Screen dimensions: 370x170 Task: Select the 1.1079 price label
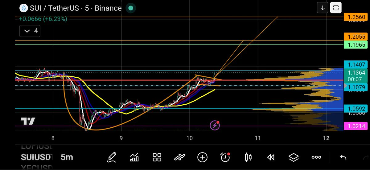pos(356,87)
